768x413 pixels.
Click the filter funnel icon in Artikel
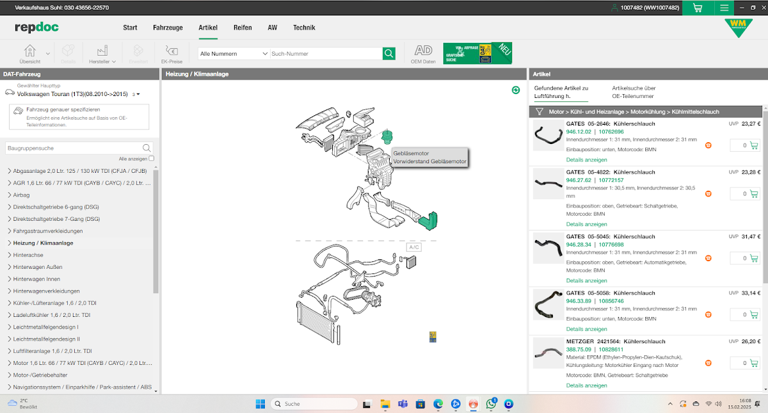click(x=540, y=111)
